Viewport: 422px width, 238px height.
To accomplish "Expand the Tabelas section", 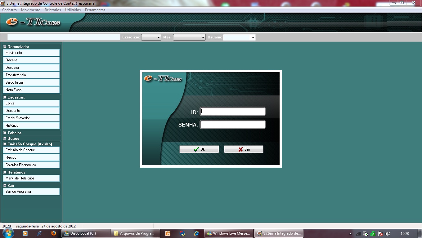I will (x=5, y=133).
